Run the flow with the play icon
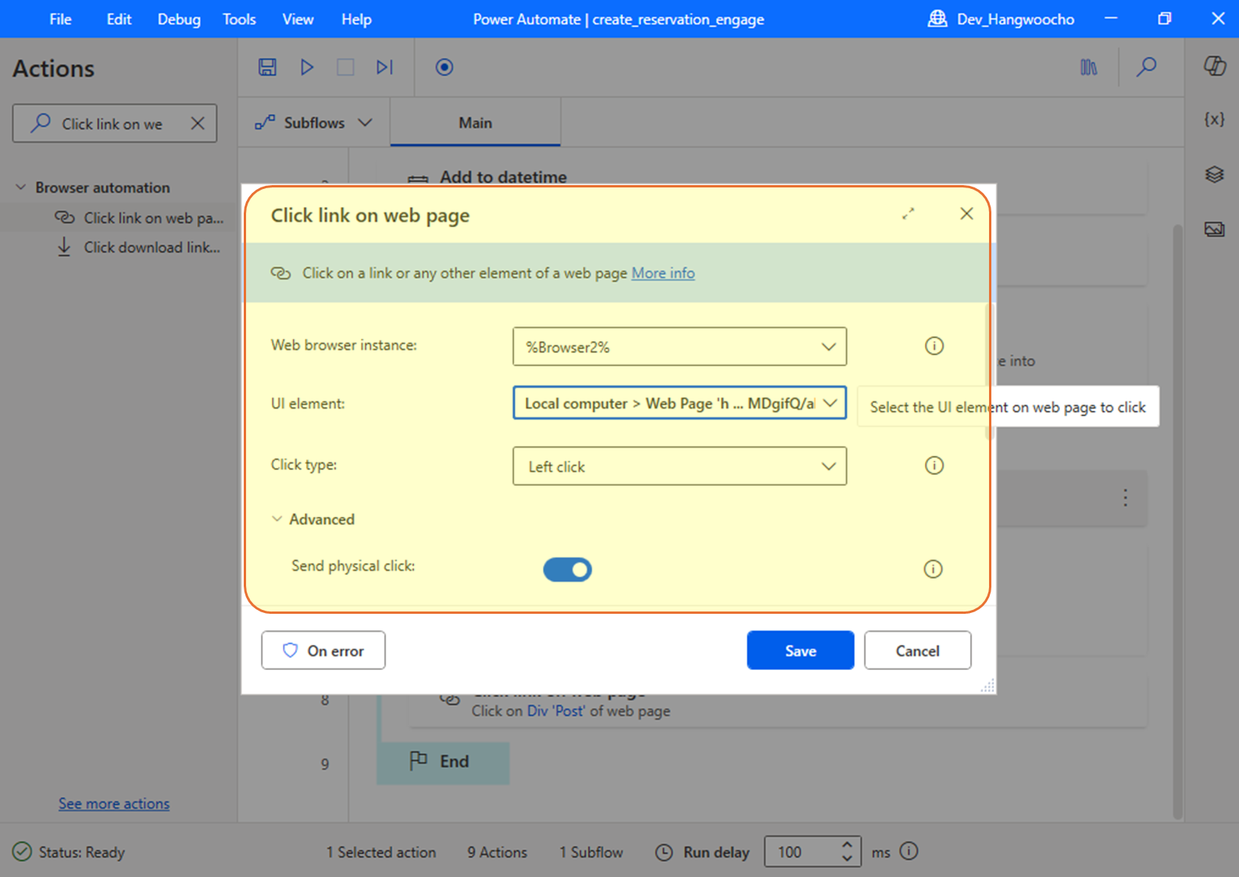Screen dimensions: 1239x877 click(x=307, y=67)
